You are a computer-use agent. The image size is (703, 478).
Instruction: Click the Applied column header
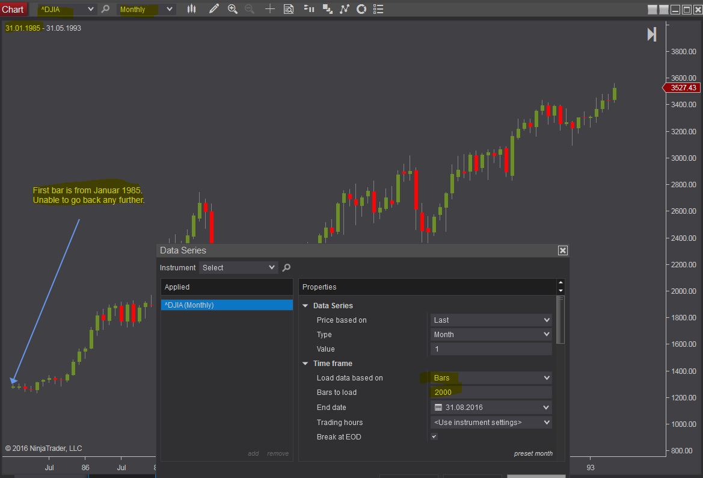click(227, 287)
